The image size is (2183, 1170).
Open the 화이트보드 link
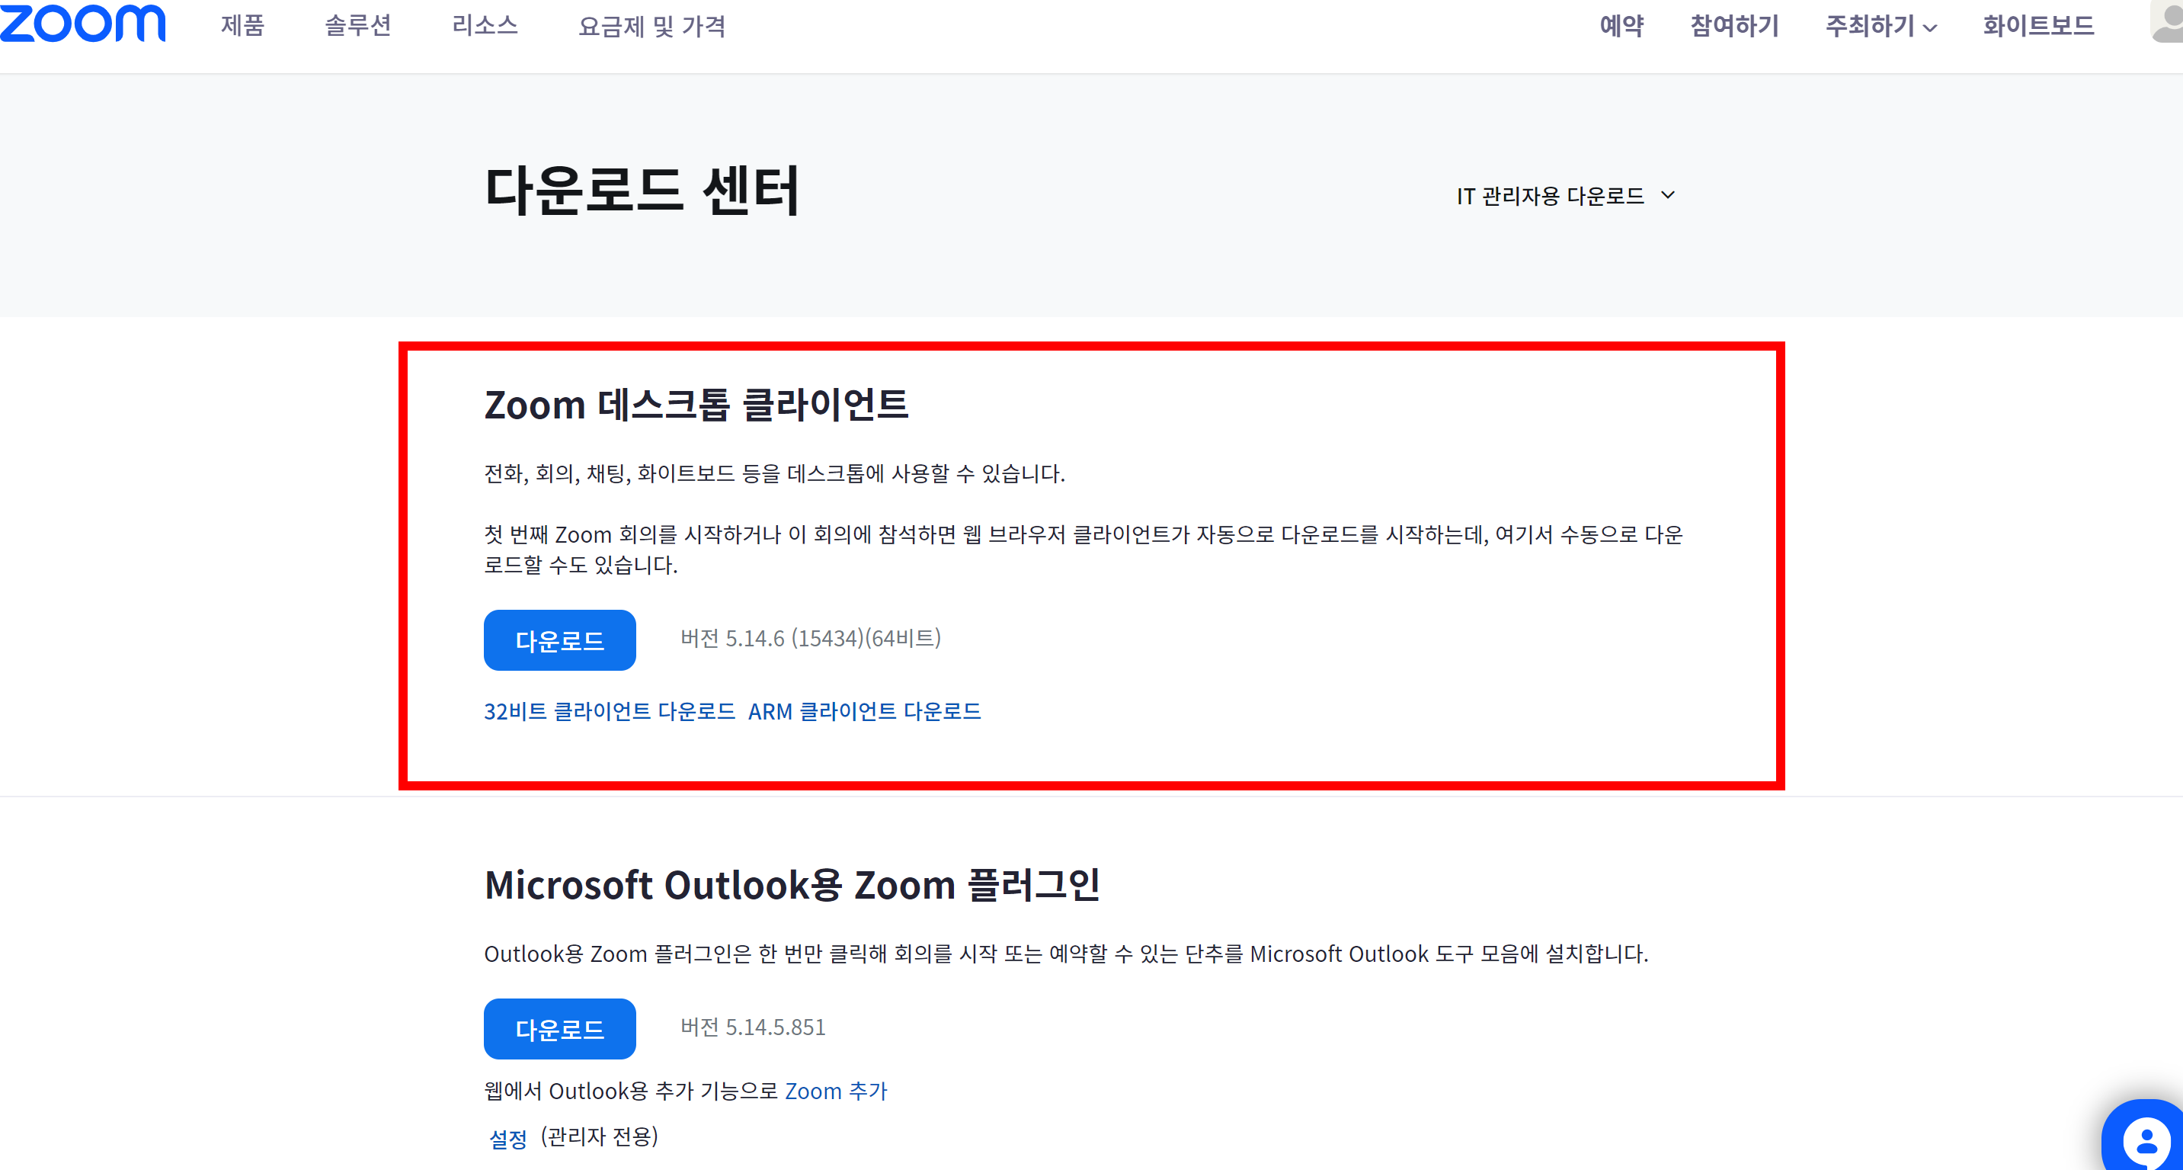click(2037, 26)
